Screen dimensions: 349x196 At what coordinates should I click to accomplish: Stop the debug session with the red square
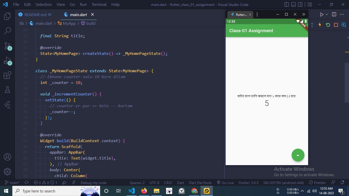336,25
